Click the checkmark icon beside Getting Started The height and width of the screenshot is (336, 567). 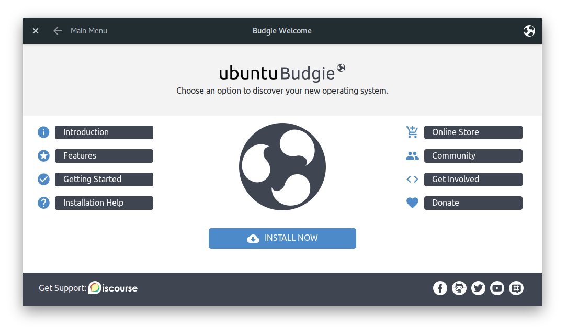pos(43,180)
